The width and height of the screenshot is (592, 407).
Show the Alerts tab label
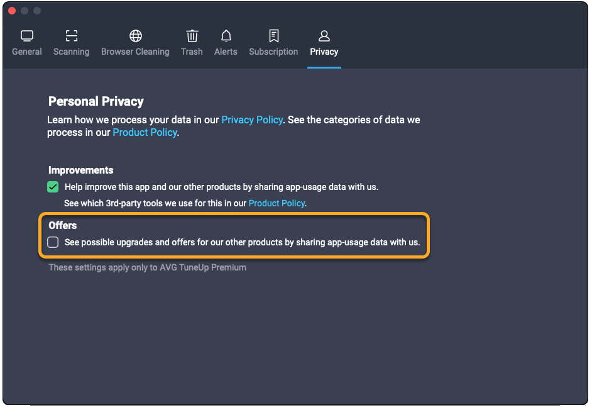click(x=226, y=52)
